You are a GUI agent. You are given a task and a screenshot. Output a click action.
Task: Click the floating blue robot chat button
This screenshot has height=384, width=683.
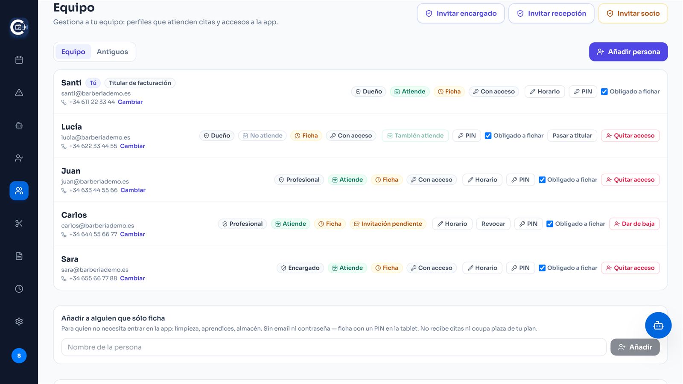pyautogui.click(x=658, y=326)
